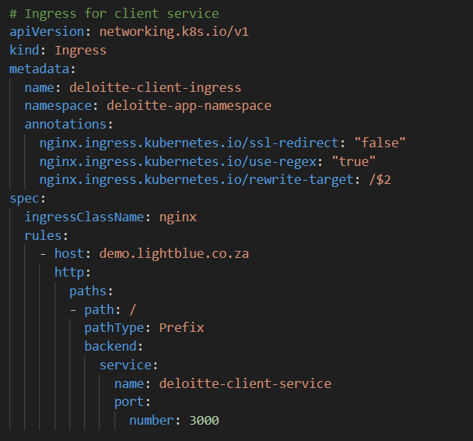Click the value networking.k8s.io/v1
This screenshot has width=473, height=441.
[x=174, y=32]
